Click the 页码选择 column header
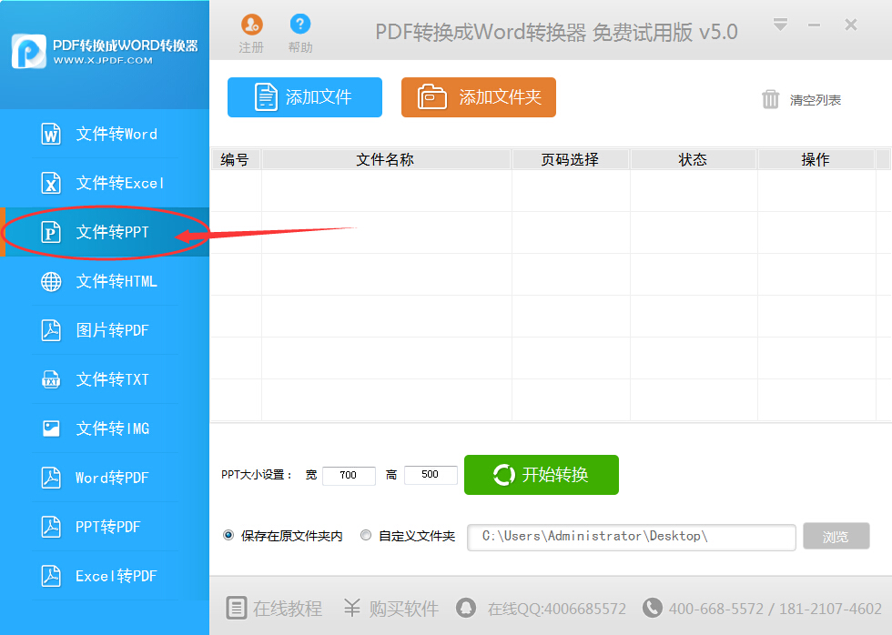This screenshot has width=892, height=635. [x=571, y=160]
